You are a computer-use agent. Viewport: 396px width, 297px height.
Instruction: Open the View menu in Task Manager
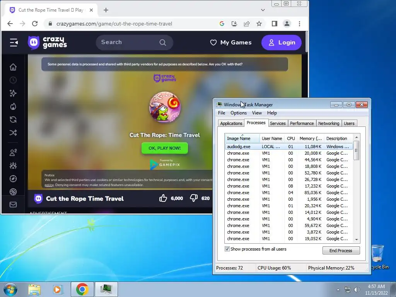click(x=257, y=113)
